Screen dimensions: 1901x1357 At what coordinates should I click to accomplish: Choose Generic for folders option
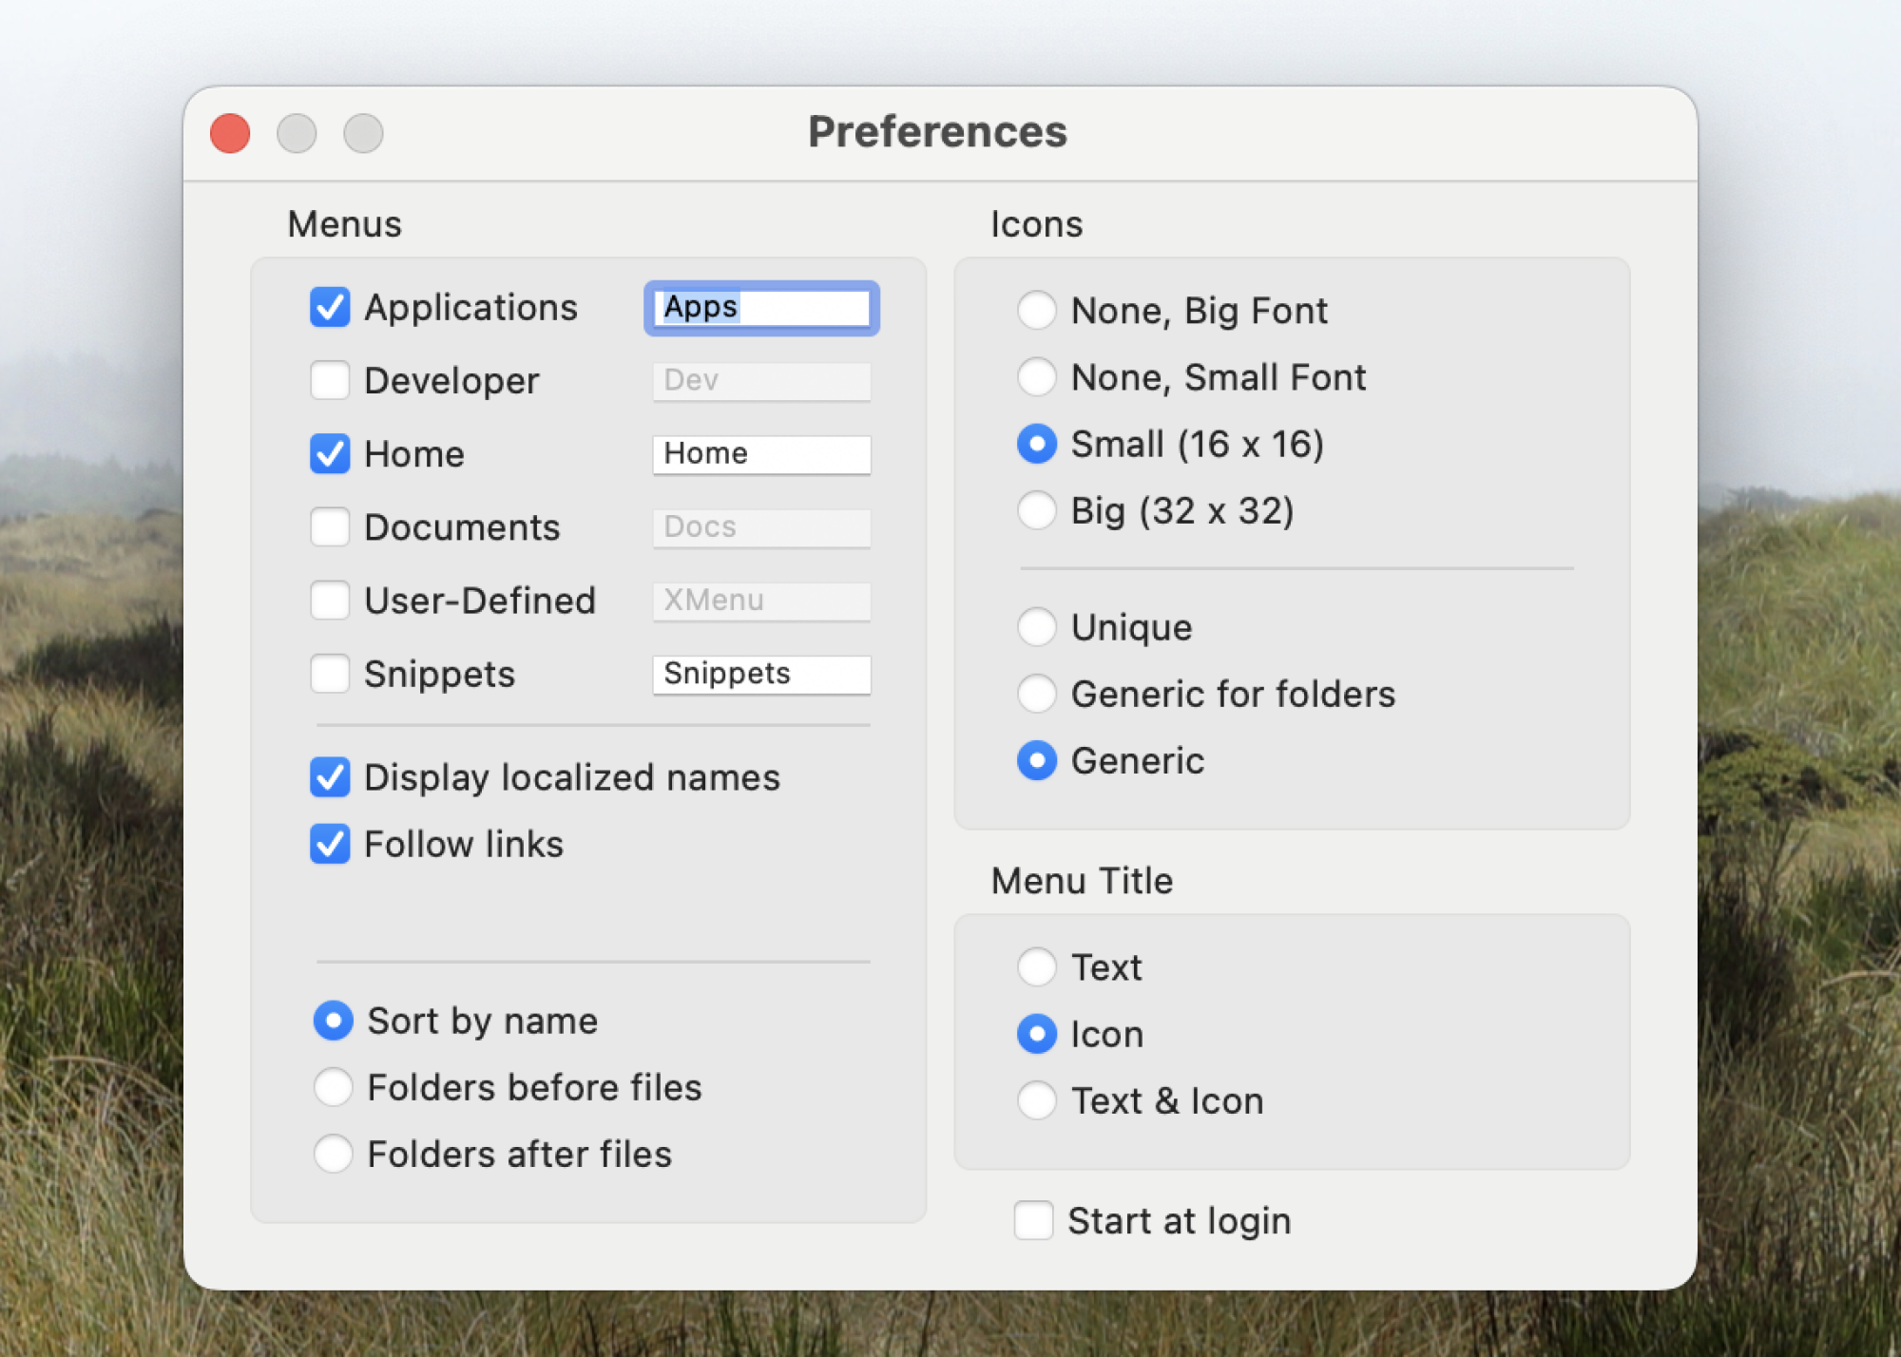point(1037,694)
